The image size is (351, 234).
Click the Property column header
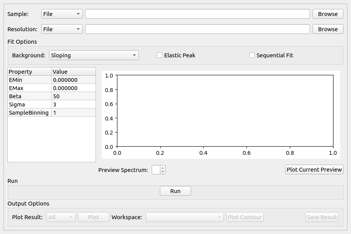click(x=30, y=72)
